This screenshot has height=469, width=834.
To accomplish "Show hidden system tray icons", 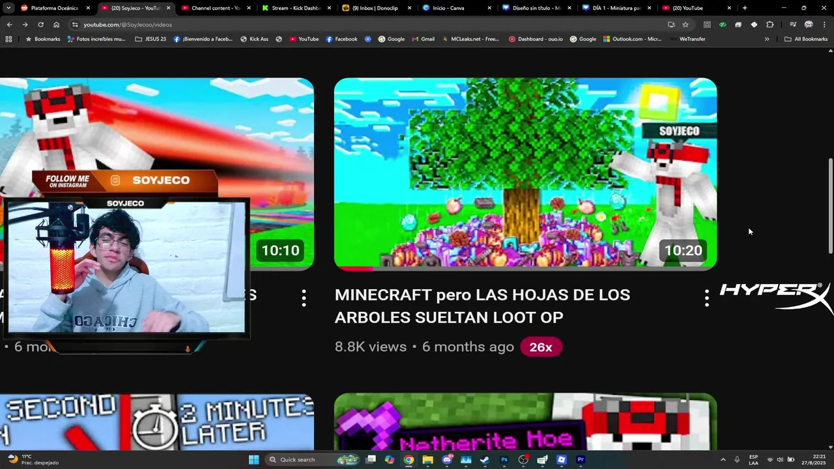I will tap(723, 459).
